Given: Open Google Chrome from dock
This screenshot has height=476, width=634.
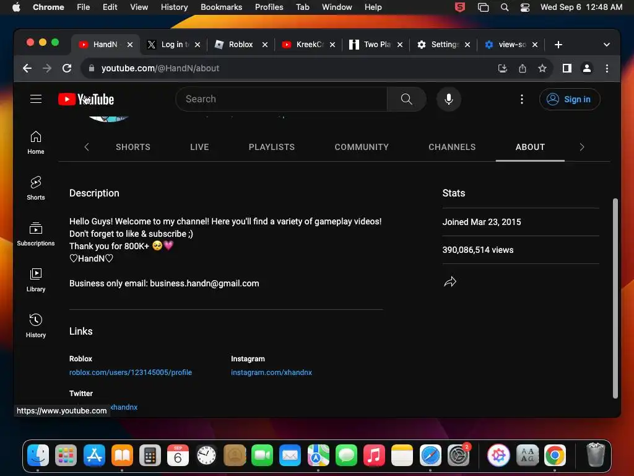Looking at the screenshot, I should 555,456.
